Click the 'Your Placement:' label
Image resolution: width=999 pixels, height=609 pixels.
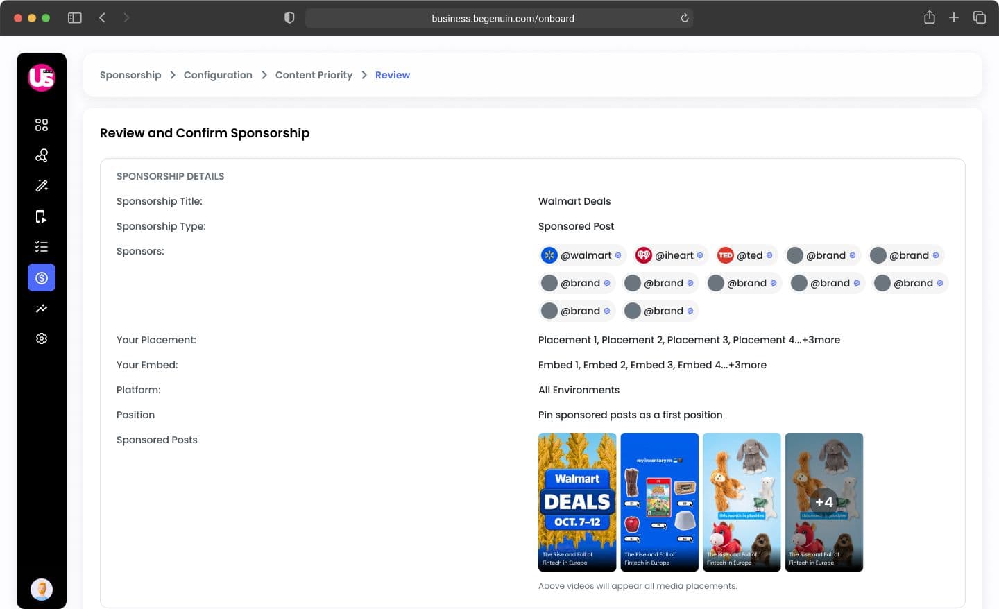click(156, 340)
